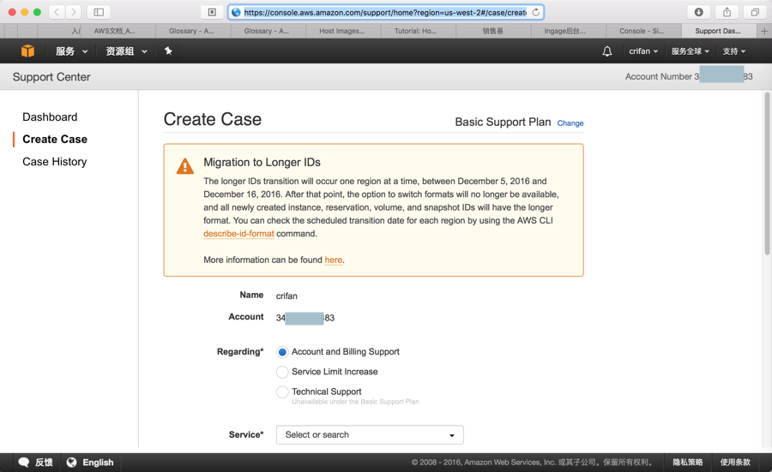The width and height of the screenshot is (772, 472).
Task: Open 隐私策略 privacy policy link
Action: point(688,463)
